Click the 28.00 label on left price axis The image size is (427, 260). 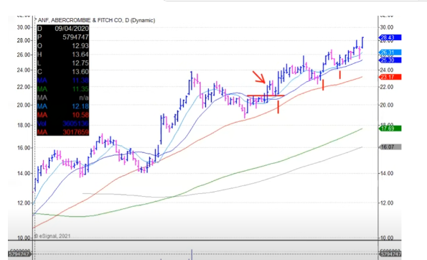pyautogui.click(x=24, y=40)
